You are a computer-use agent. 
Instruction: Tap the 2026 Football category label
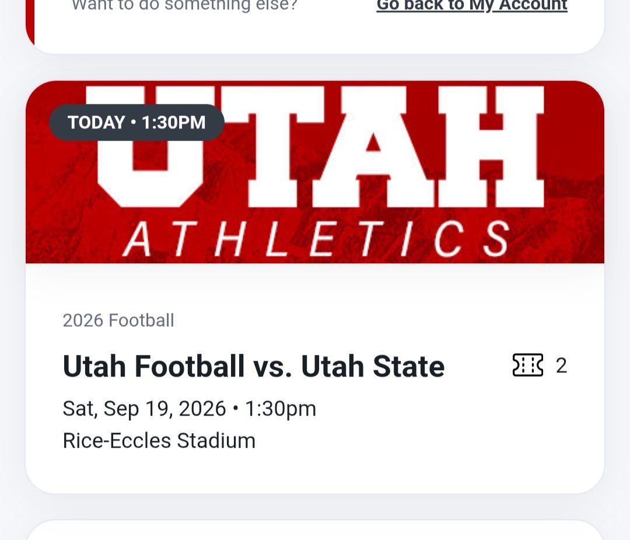[118, 320]
